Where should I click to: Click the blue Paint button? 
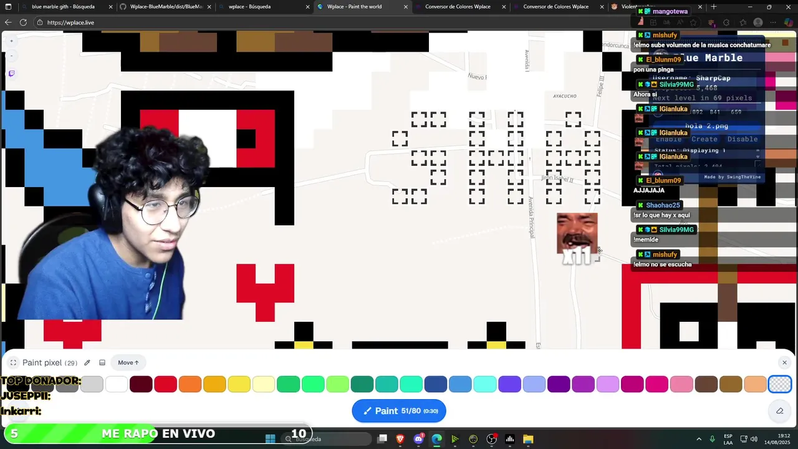click(399, 411)
